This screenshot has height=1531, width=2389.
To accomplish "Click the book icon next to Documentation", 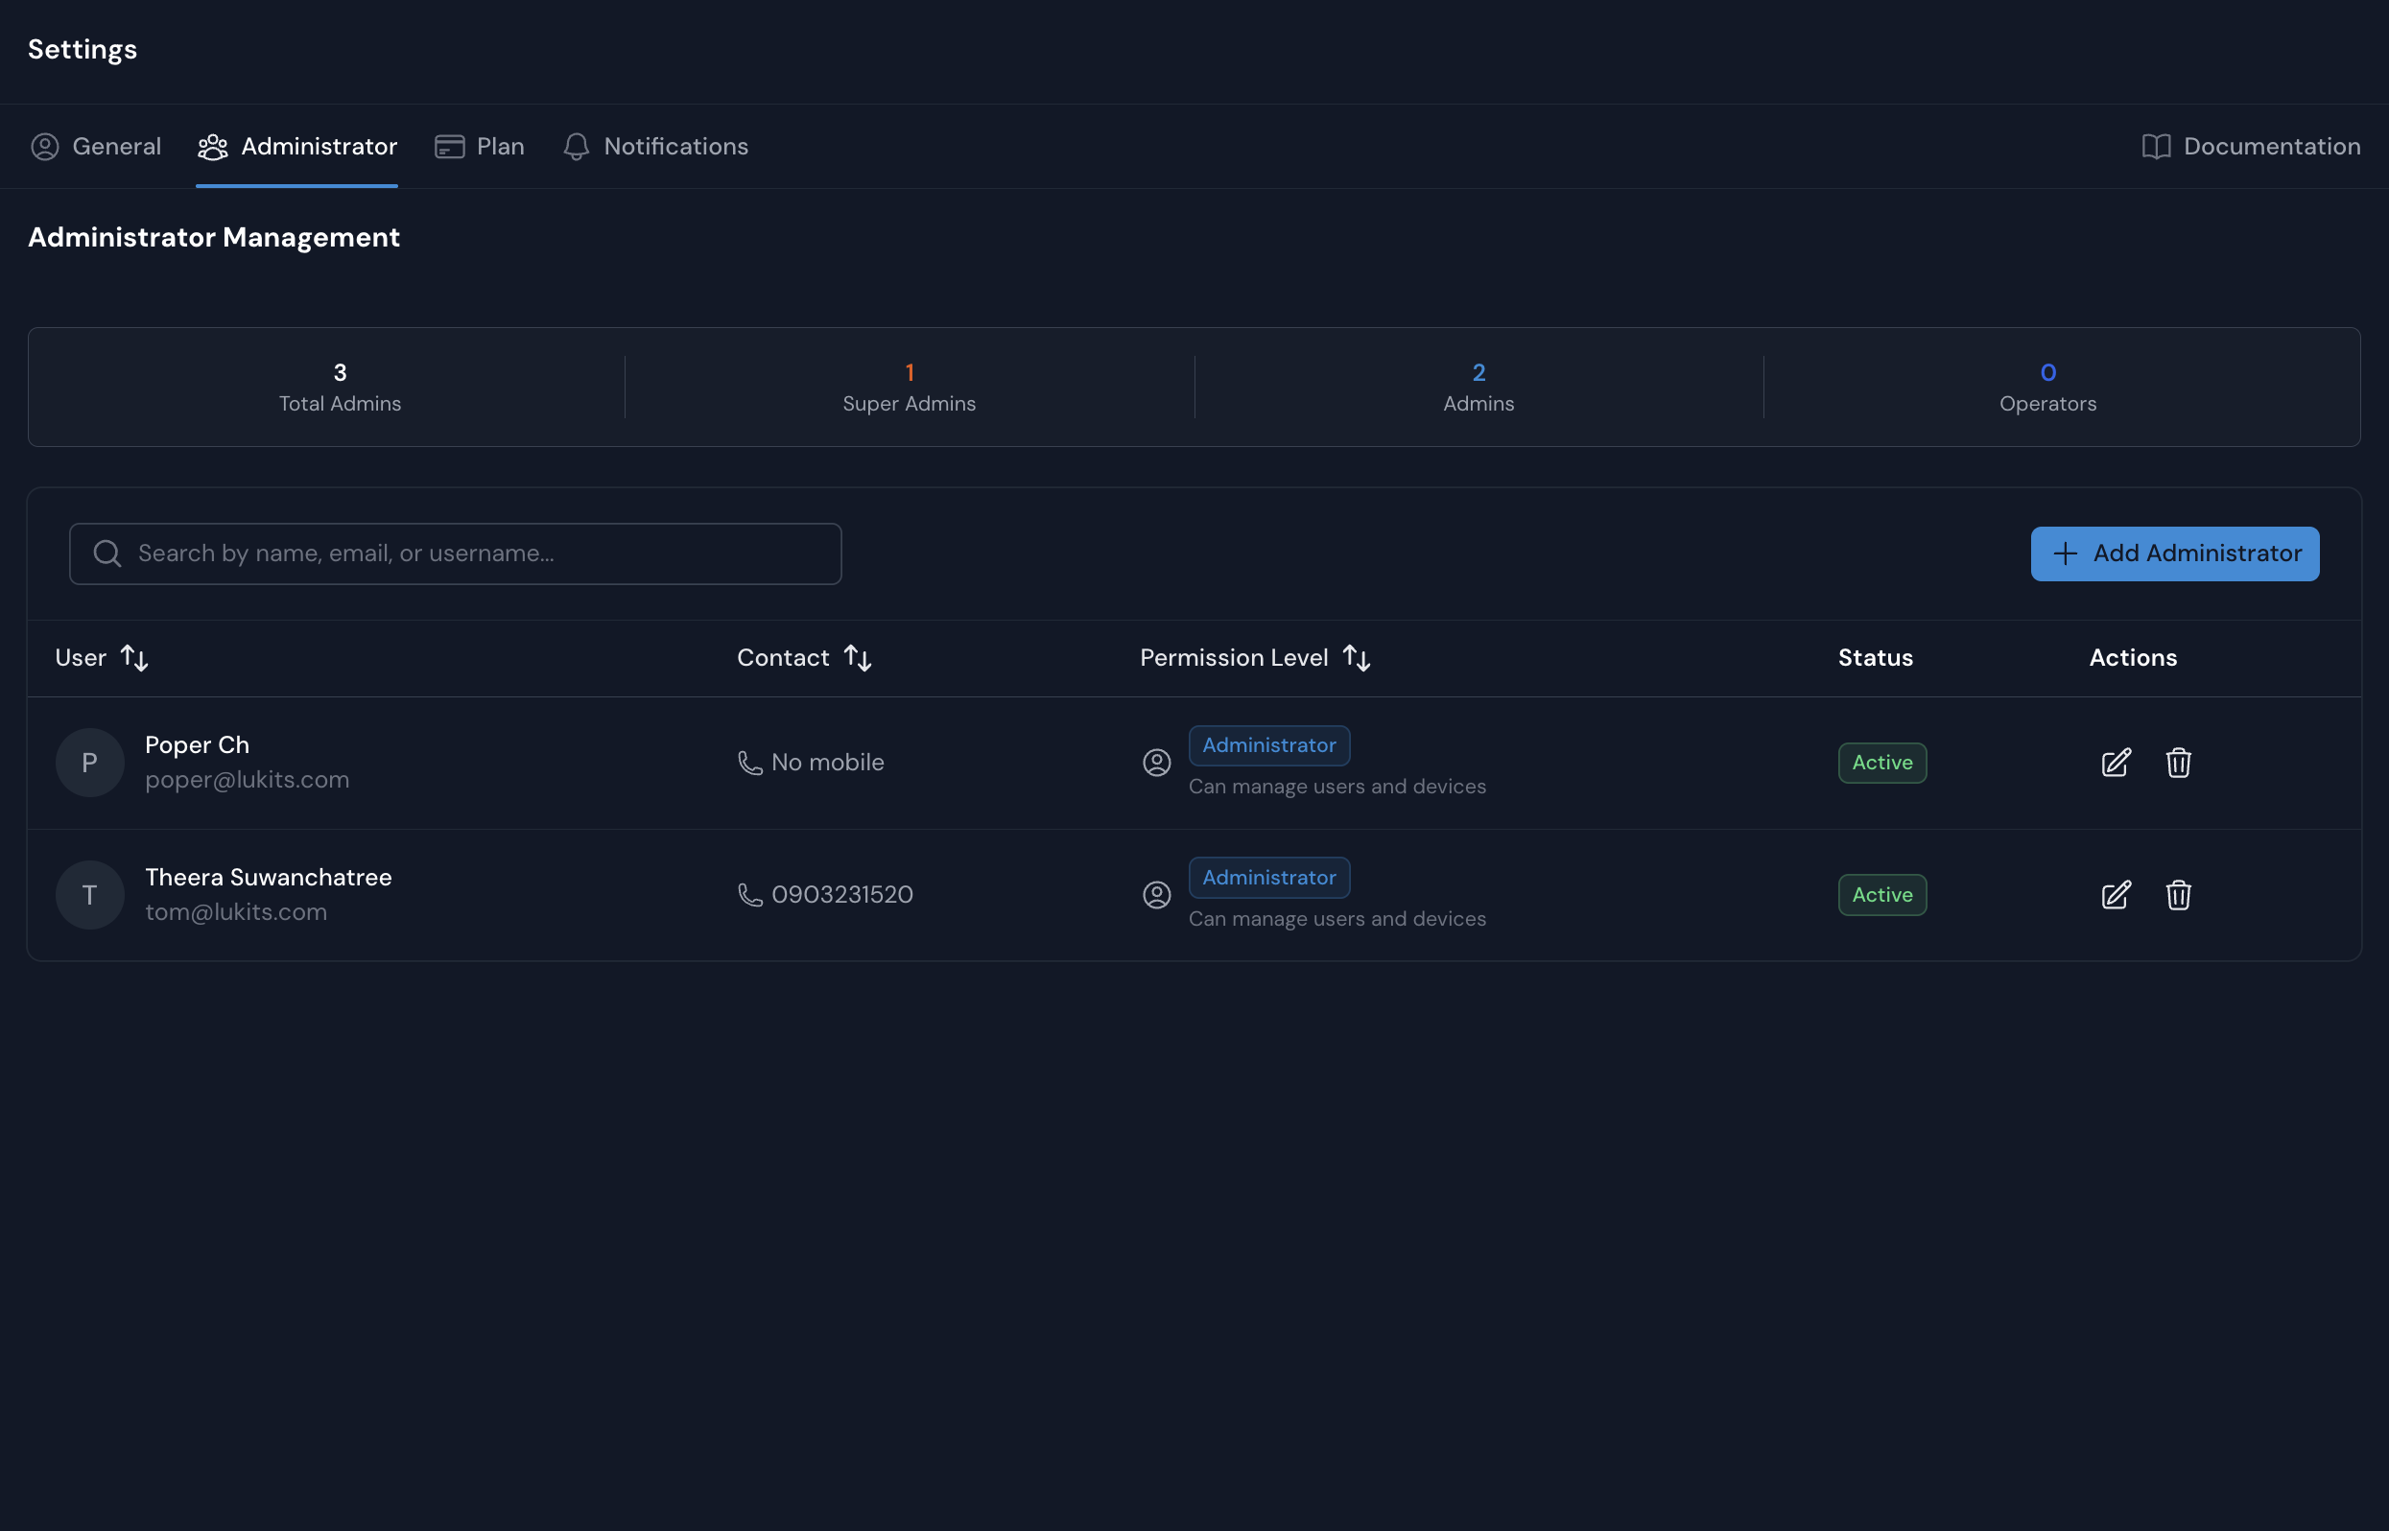I will [2155, 146].
